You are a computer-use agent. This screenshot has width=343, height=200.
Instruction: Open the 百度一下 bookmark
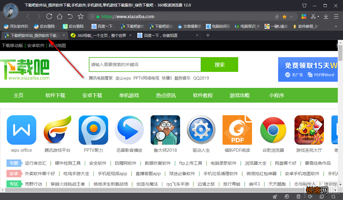[102, 26]
